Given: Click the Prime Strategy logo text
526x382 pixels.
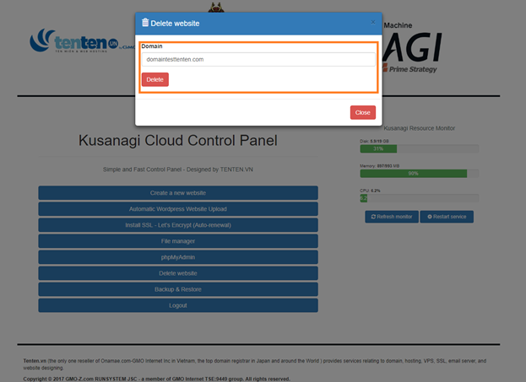Looking at the screenshot, I should click(413, 69).
